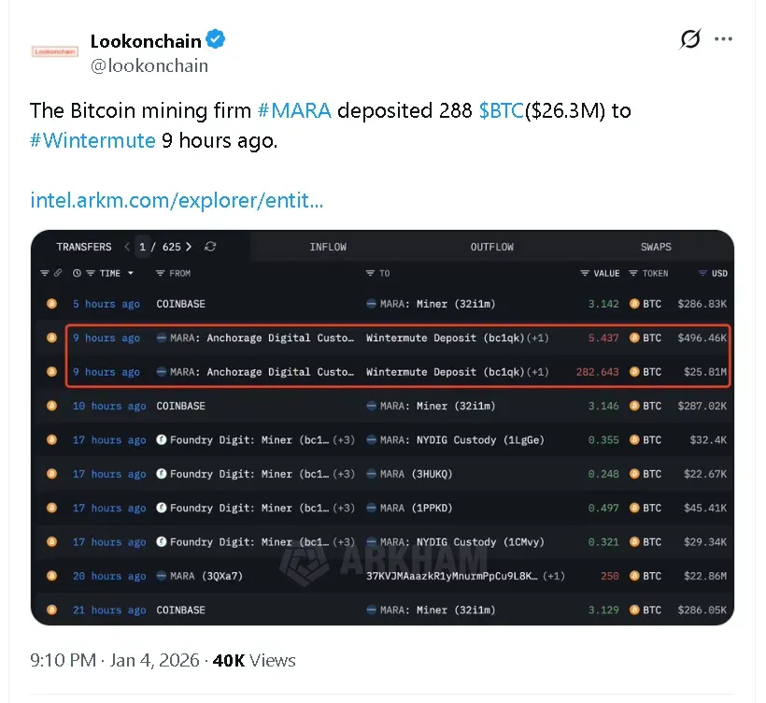Click the orange dot on the Coinbase row
This screenshot has width=766, height=703.
pyautogui.click(x=52, y=303)
